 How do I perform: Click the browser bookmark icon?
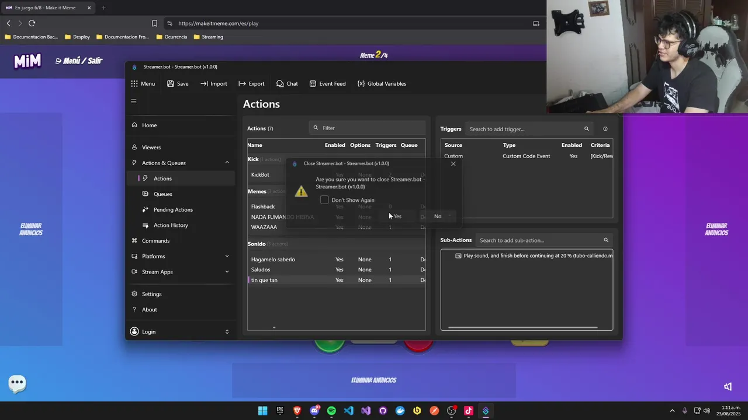[154, 23]
